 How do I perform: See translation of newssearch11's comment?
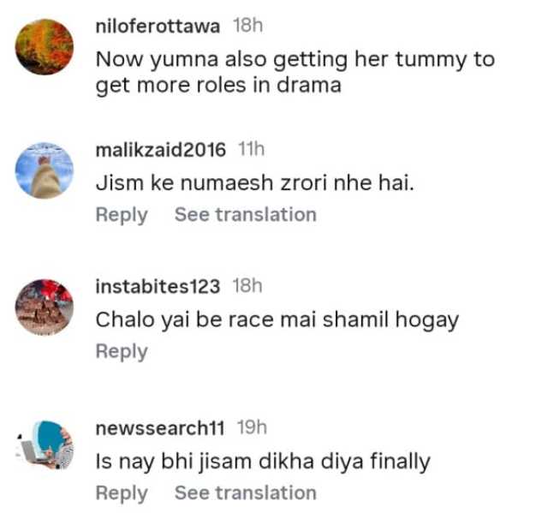pyautogui.click(x=246, y=492)
